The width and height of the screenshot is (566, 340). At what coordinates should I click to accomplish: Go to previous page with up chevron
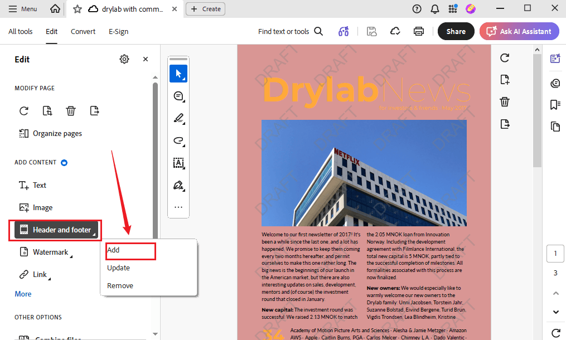coord(556,293)
